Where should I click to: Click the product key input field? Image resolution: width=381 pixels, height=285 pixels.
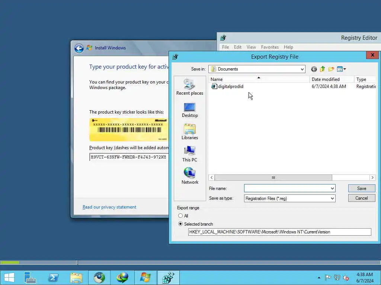tap(129, 157)
